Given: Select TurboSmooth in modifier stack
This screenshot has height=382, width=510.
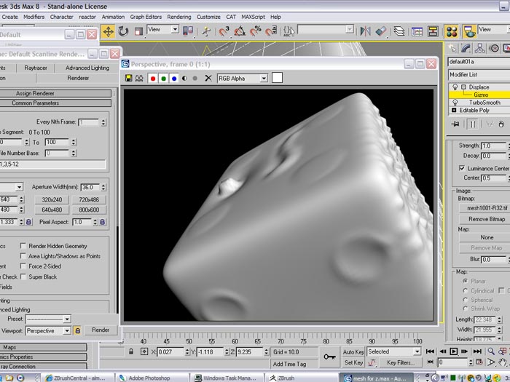Looking at the screenshot, I should click(x=484, y=103).
